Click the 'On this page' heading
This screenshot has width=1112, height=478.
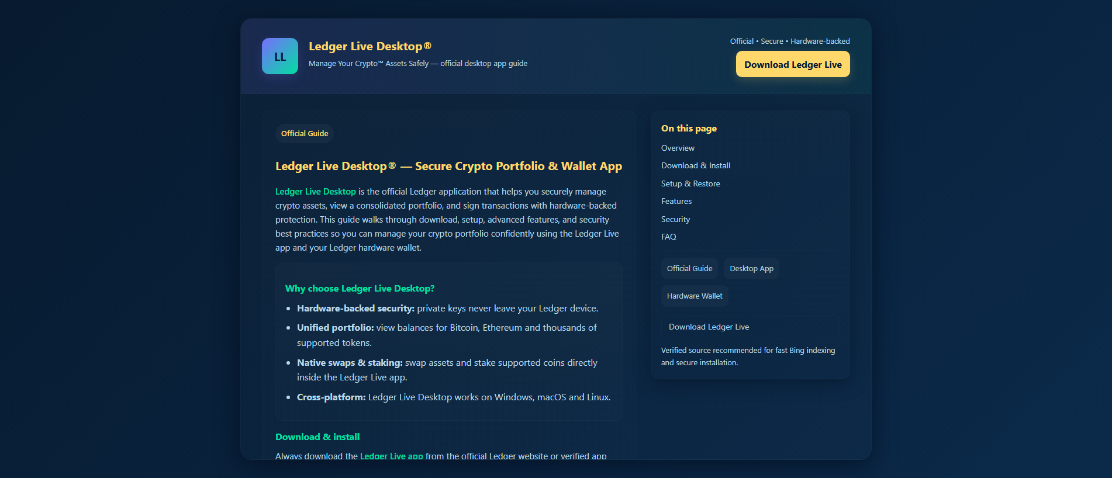click(689, 128)
